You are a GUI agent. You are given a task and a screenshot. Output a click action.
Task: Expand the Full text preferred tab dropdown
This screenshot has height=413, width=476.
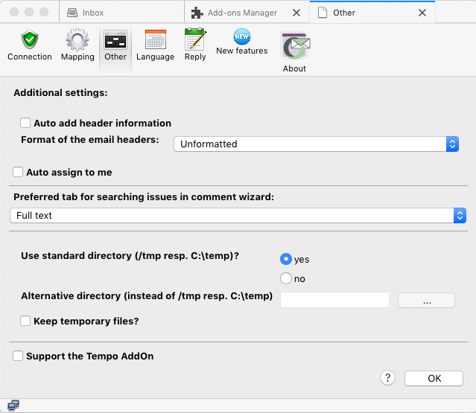(x=238, y=216)
